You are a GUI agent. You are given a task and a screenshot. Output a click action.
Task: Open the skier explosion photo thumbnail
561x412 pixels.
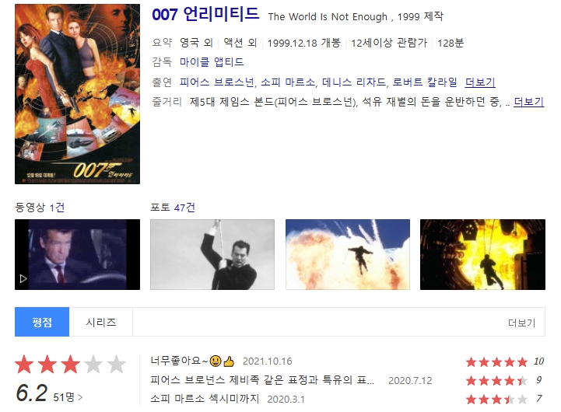tap(348, 254)
